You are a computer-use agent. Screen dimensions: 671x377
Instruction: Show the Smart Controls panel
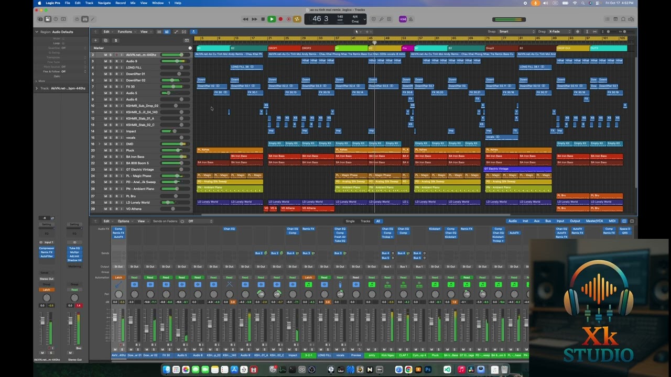tap(77, 19)
